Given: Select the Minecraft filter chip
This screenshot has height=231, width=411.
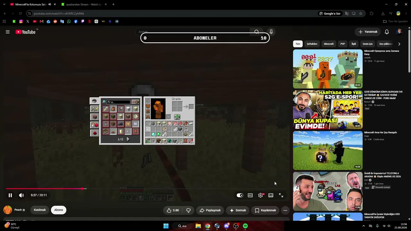Looking at the screenshot, I should (x=329, y=44).
